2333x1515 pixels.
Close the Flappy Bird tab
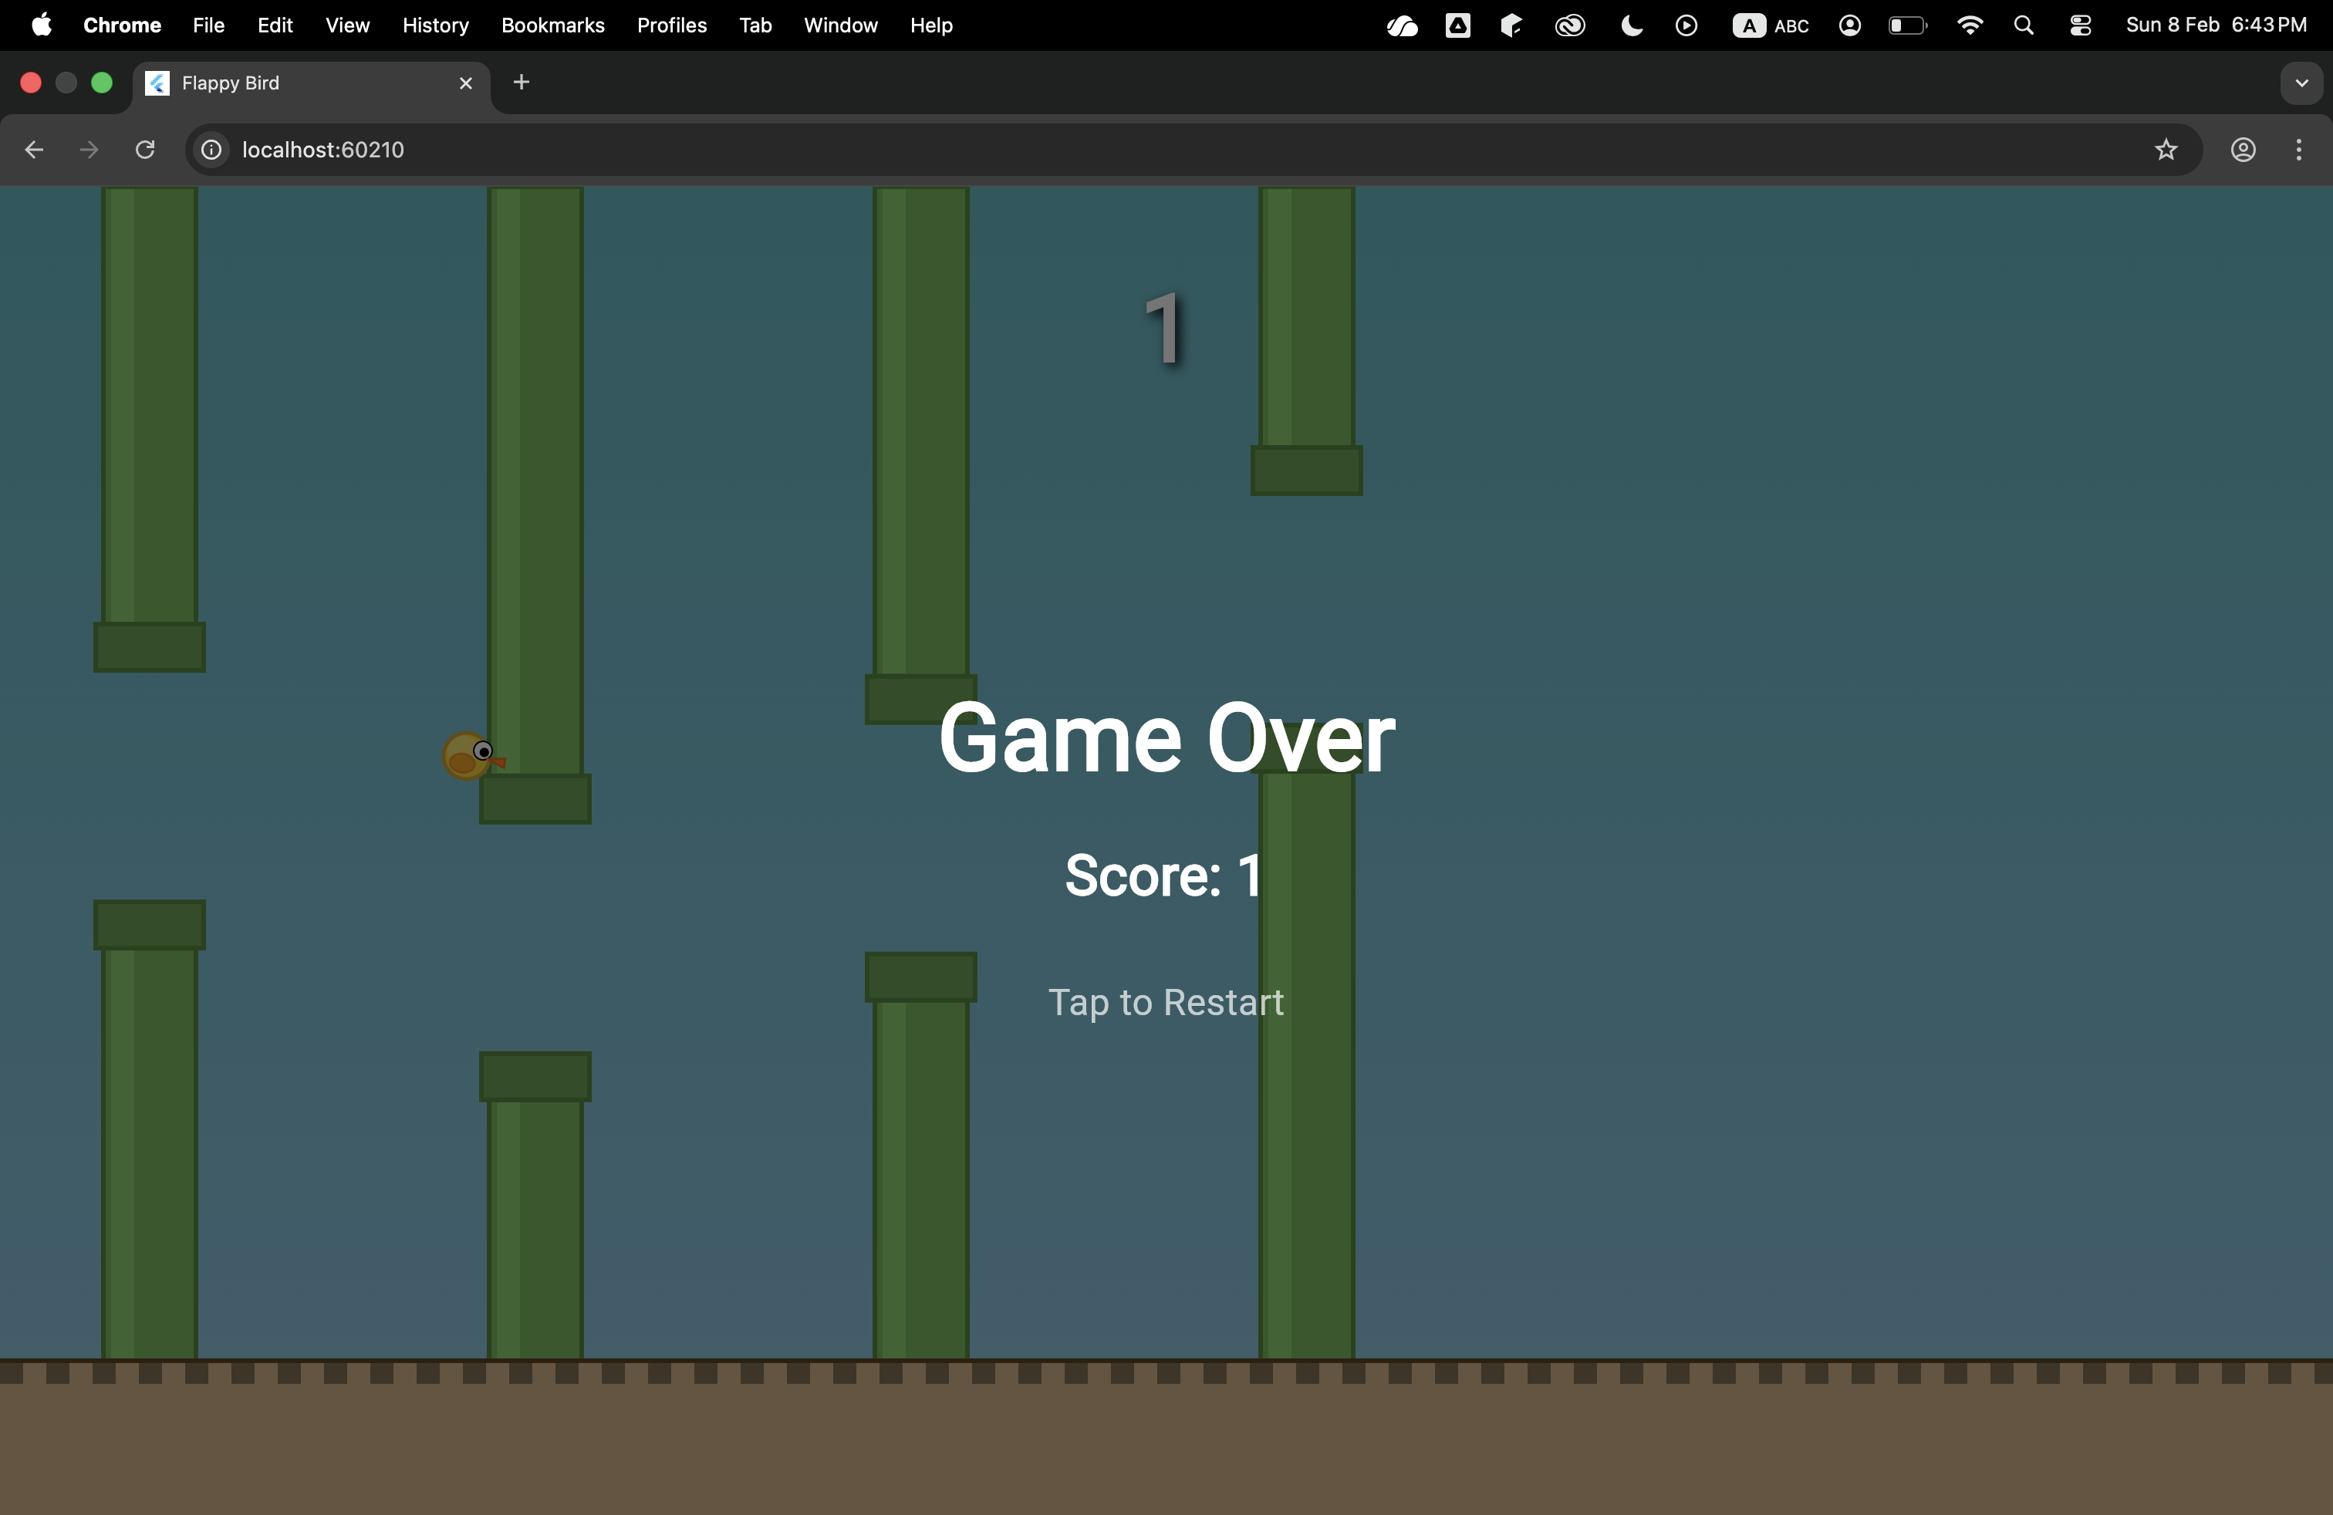[x=466, y=83]
